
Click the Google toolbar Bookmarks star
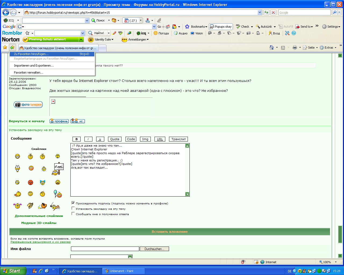click(187, 27)
